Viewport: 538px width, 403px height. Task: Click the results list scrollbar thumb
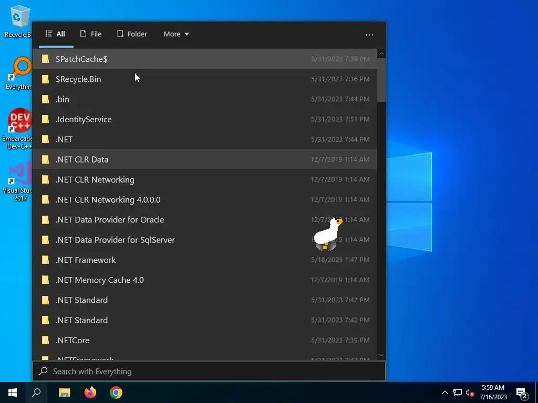381,80
